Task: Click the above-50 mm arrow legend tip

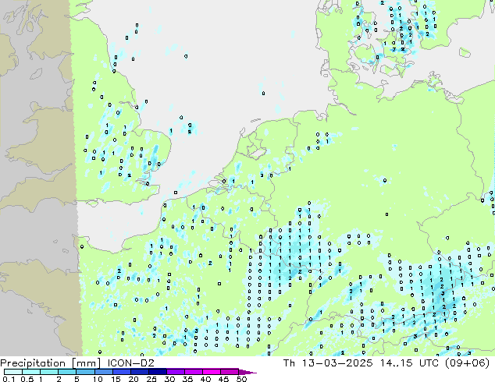Action: click(x=247, y=372)
